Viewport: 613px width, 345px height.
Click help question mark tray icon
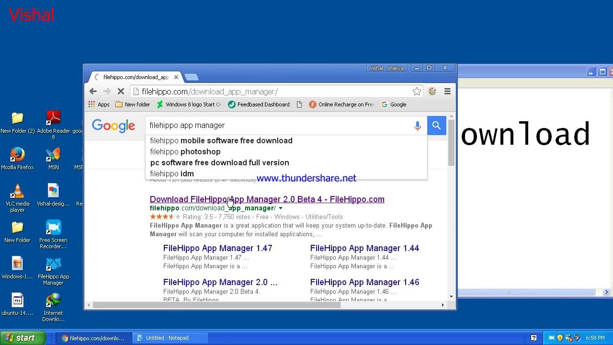534,338
